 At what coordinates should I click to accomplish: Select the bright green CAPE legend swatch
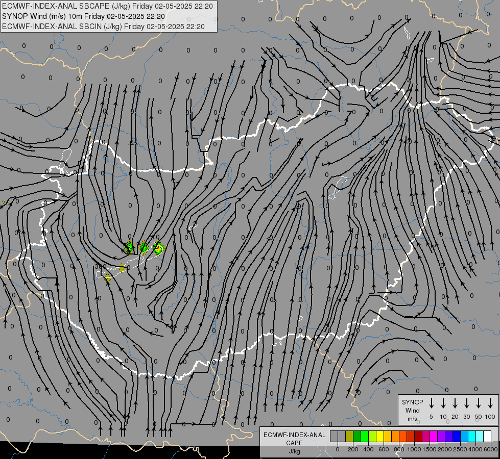(x=365, y=437)
